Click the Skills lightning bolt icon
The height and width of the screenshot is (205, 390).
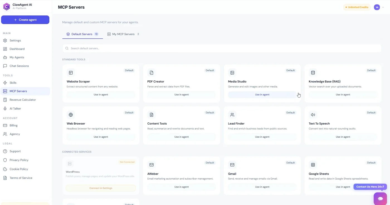click(x=5, y=83)
